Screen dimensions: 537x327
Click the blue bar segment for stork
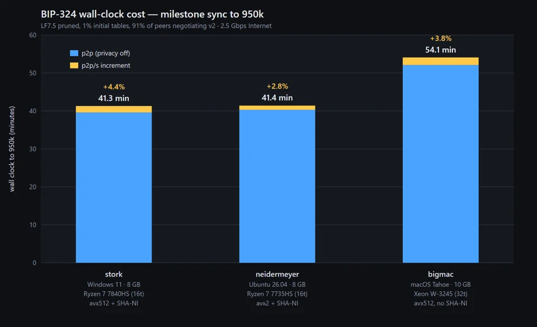click(x=114, y=188)
